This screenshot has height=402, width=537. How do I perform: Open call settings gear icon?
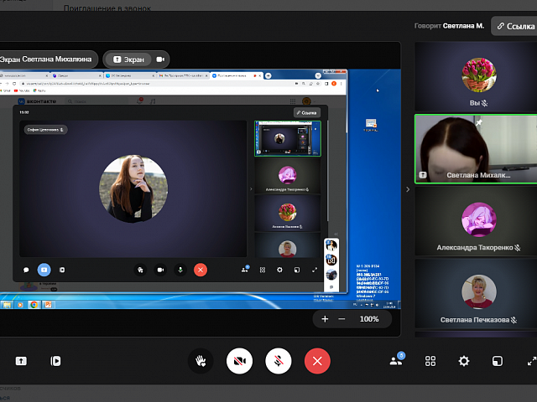pyautogui.click(x=464, y=361)
